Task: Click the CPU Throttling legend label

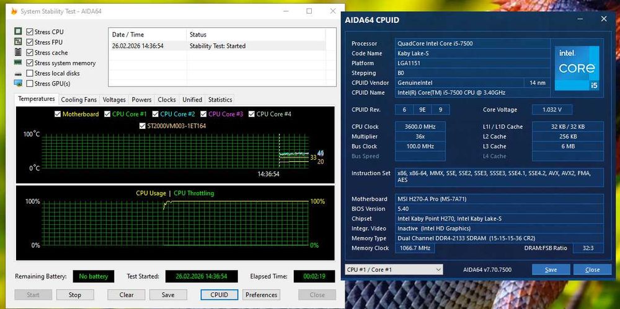Action: tap(193, 193)
